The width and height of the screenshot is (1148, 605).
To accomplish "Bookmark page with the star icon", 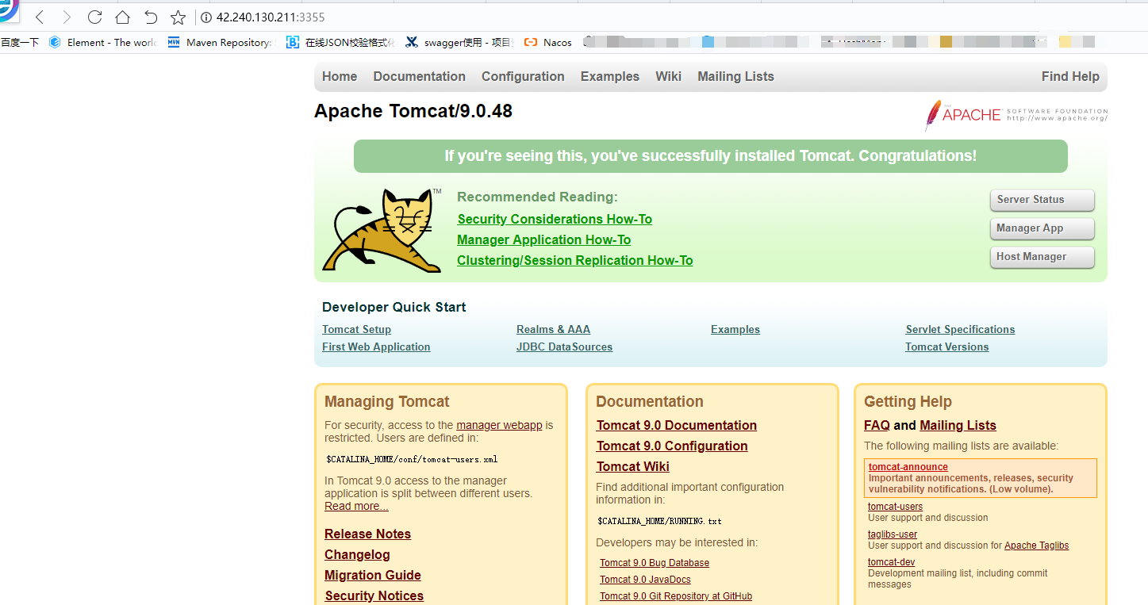I will (179, 17).
